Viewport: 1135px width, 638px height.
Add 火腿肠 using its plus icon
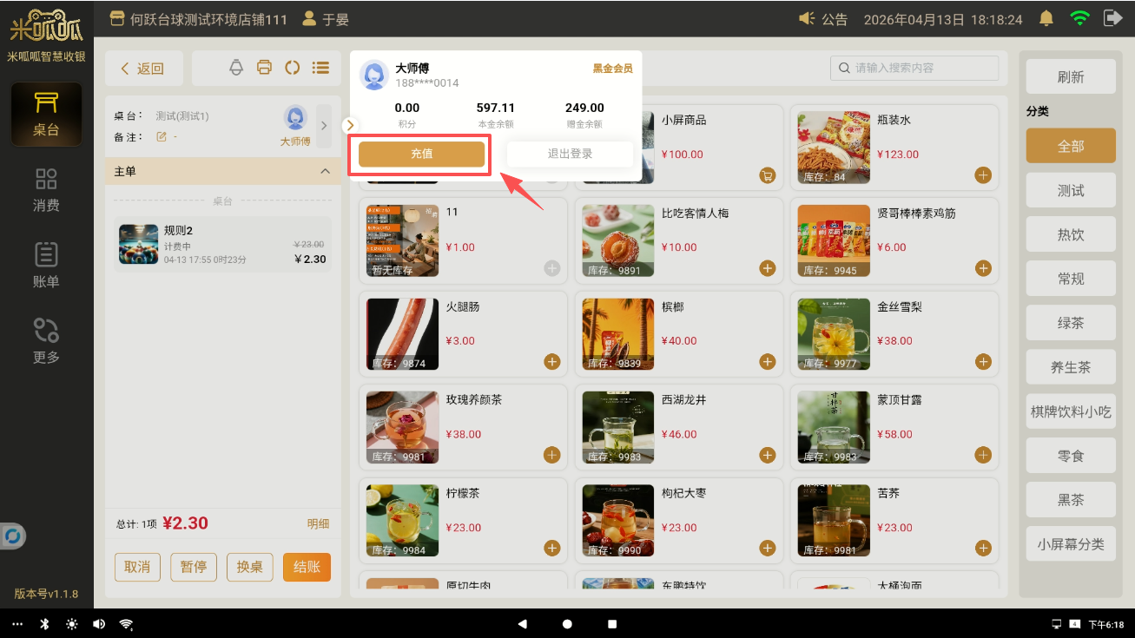coord(551,361)
